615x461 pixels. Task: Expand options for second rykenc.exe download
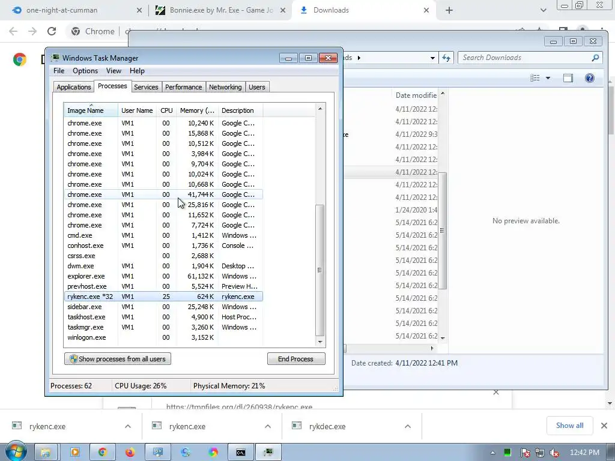pyautogui.click(x=268, y=426)
